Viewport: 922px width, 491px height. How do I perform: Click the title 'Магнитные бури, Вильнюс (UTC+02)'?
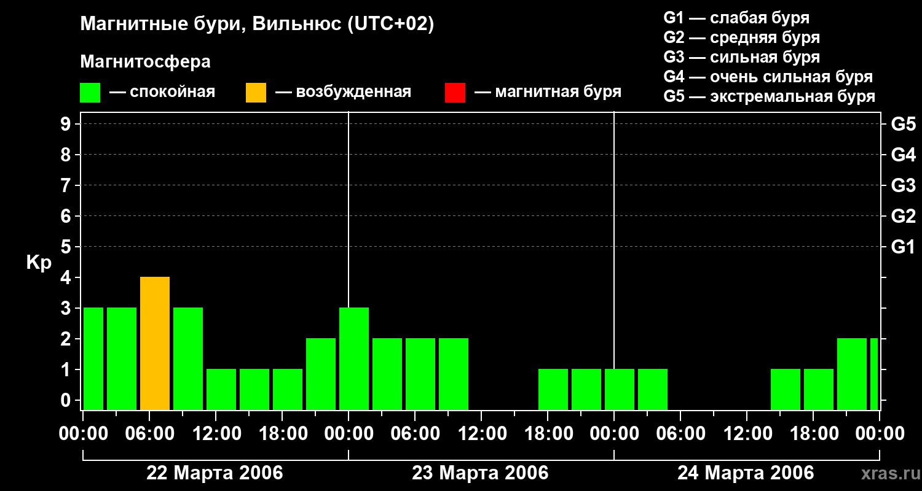(257, 25)
